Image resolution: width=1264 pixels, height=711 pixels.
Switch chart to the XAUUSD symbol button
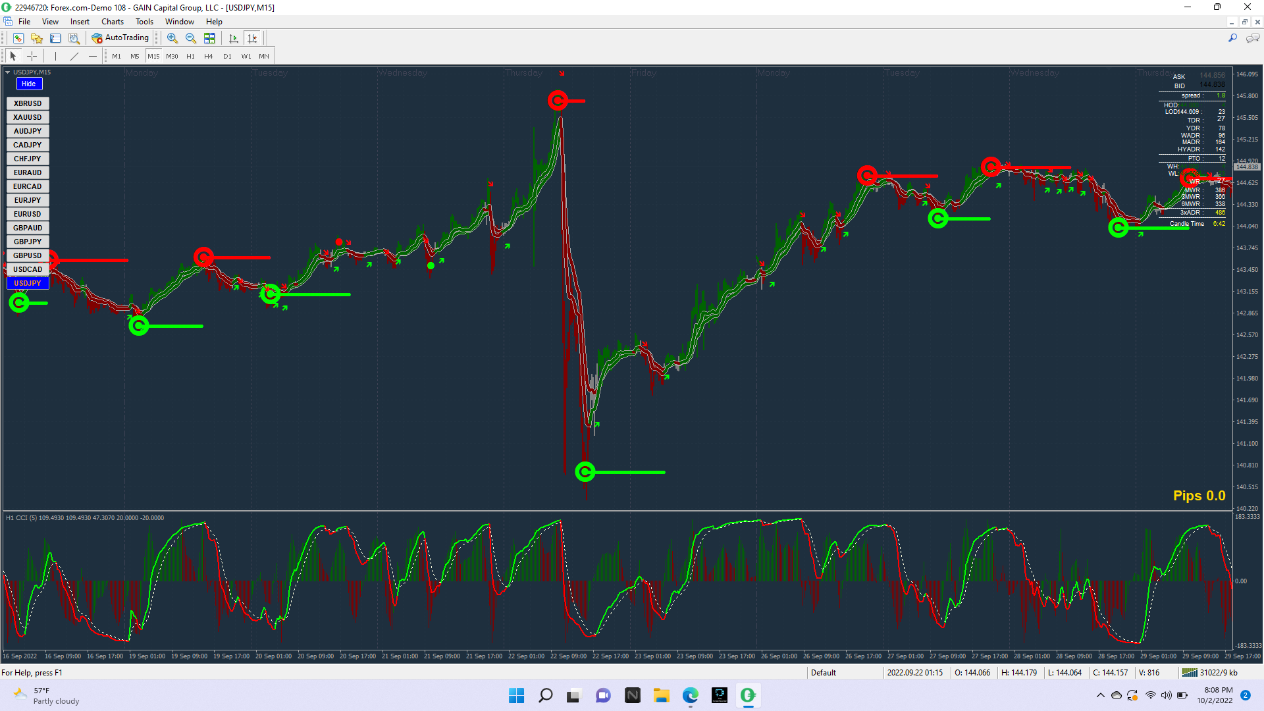(x=28, y=117)
